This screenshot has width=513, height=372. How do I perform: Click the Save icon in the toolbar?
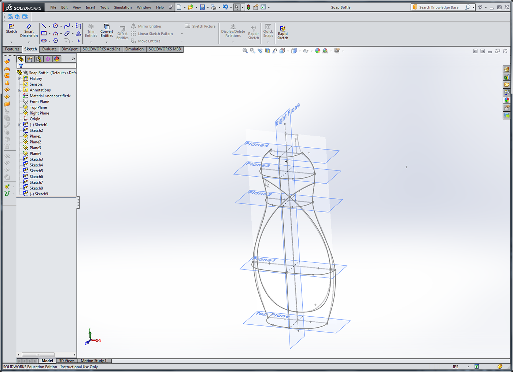click(202, 7)
